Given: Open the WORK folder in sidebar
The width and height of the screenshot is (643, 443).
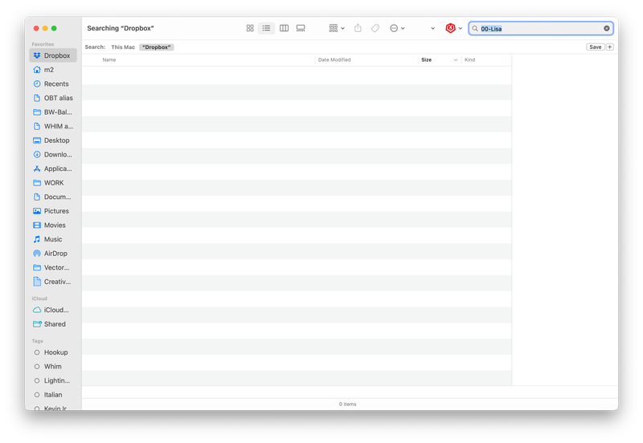Looking at the screenshot, I should coord(53,183).
